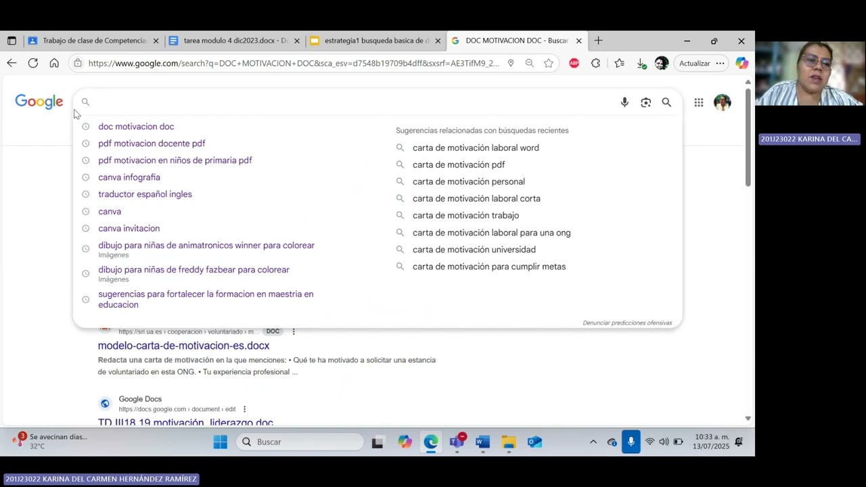Viewport: 866px width, 487px height.
Task: Open more options for the sri.ua.es result
Action: click(x=294, y=331)
